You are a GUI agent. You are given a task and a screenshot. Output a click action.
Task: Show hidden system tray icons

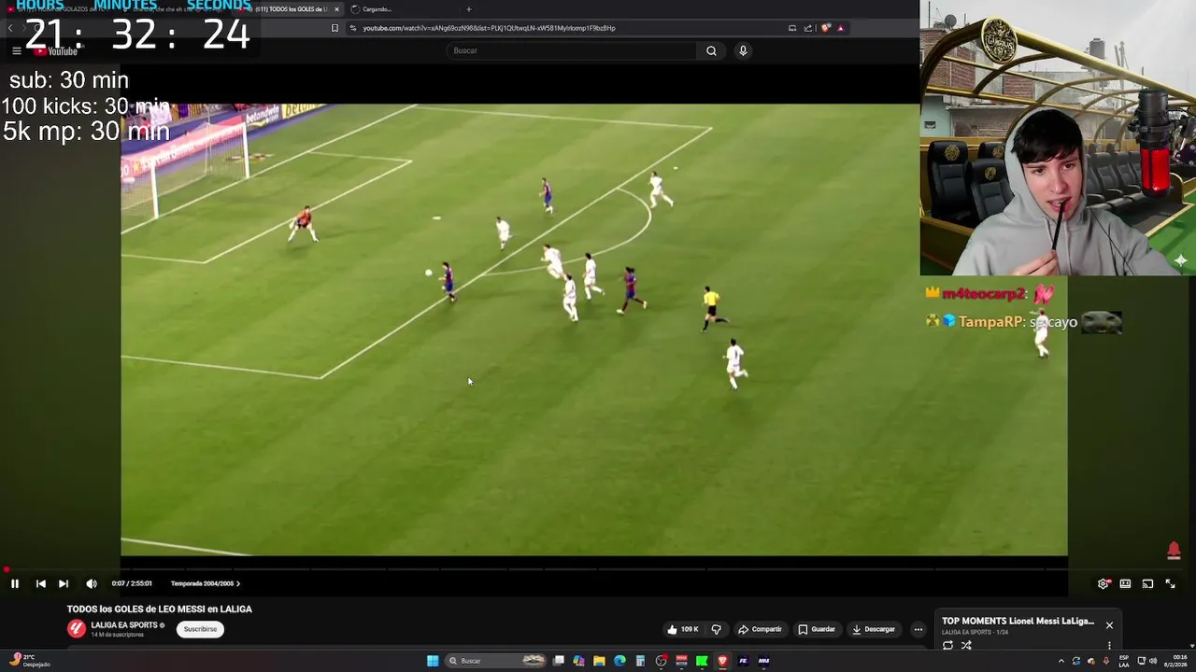(x=1061, y=661)
